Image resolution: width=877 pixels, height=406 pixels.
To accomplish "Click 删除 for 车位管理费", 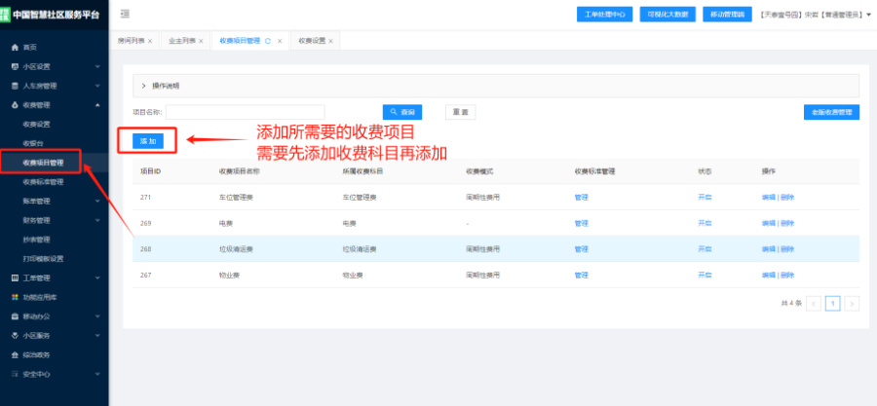I will pyautogui.click(x=787, y=197).
